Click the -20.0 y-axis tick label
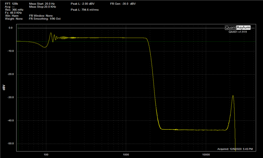The width and height of the screenshot is (263, 158). 11,74
